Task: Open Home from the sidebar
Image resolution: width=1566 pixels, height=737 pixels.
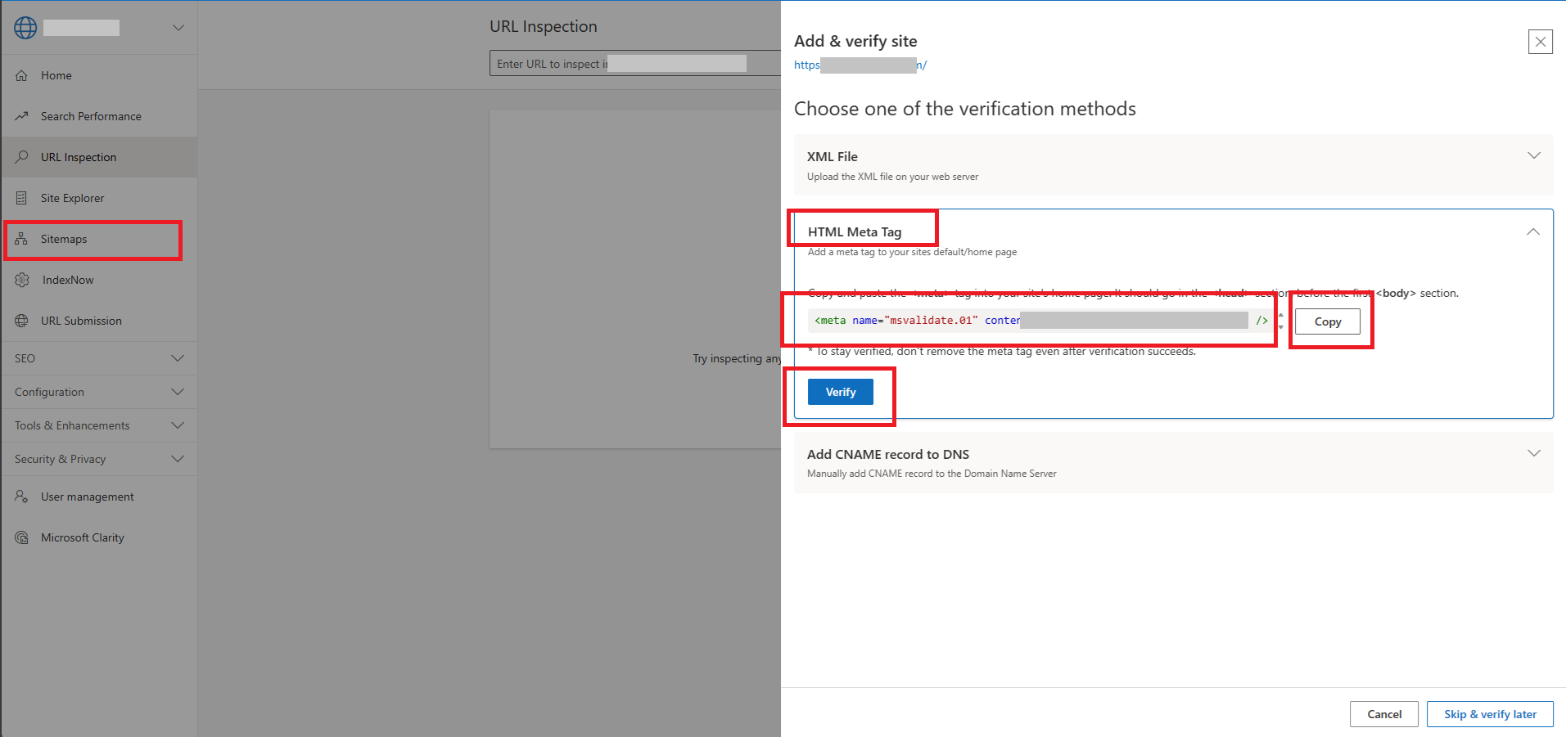Action: (56, 74)
